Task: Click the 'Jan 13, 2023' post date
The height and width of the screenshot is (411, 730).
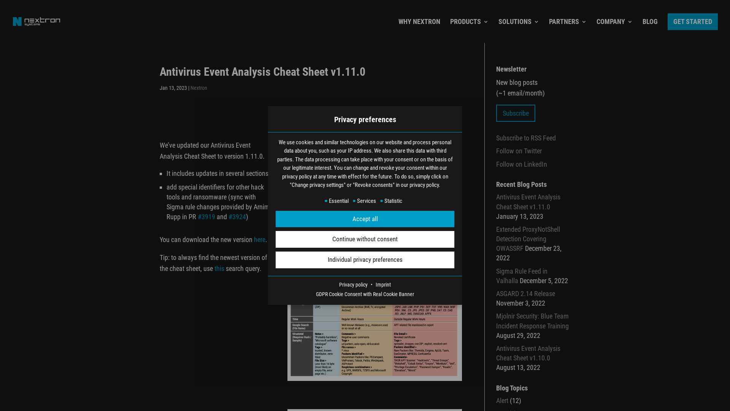Action: coord(173,88)
